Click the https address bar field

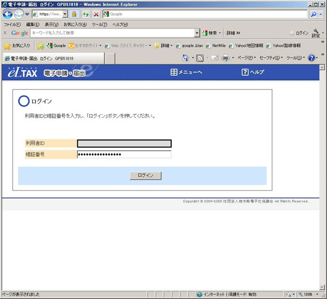pos(47,14)
